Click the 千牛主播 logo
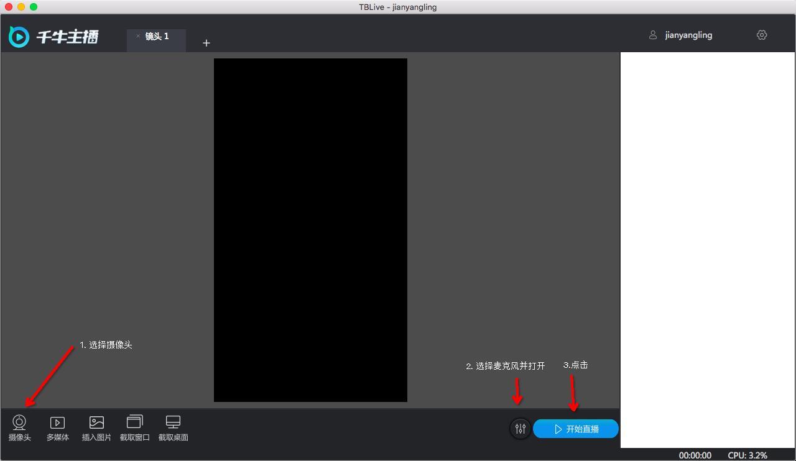 (54, 37)
